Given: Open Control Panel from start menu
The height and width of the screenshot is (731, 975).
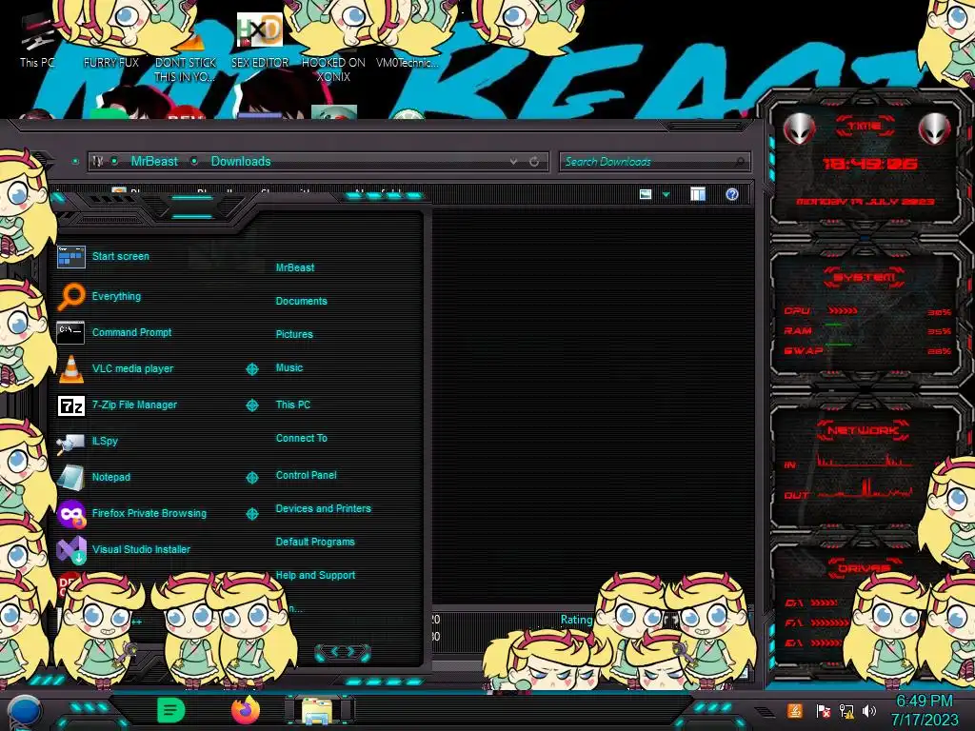Looking at the screenshot, I should [306, 475].
